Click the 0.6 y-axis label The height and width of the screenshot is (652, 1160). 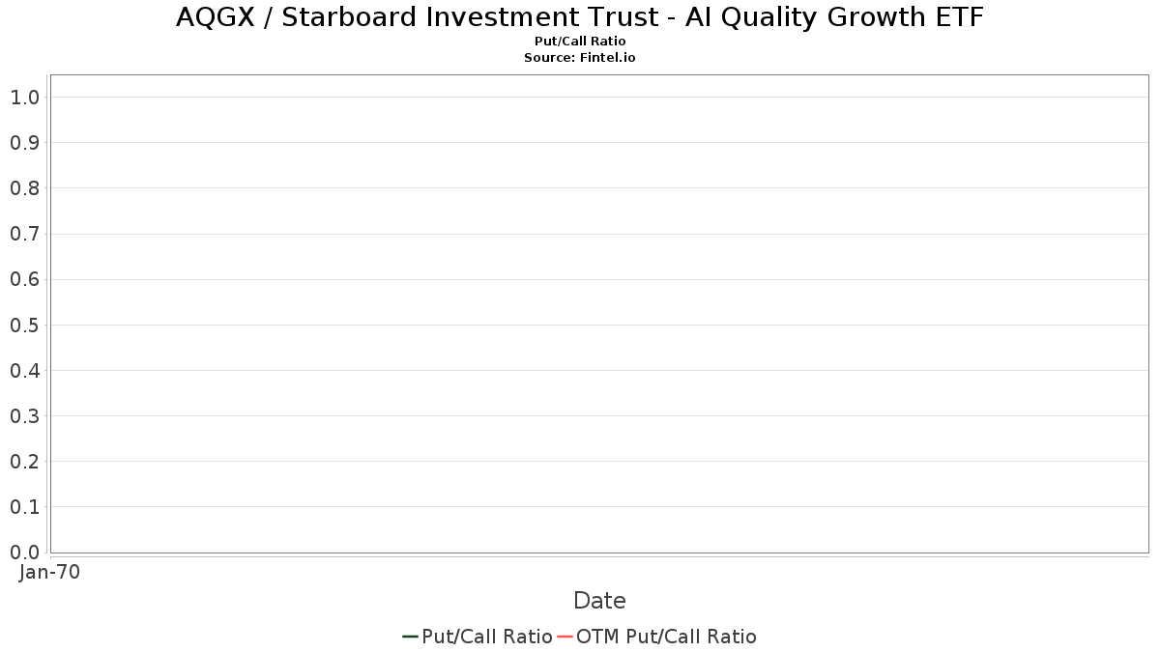(24, 279)
